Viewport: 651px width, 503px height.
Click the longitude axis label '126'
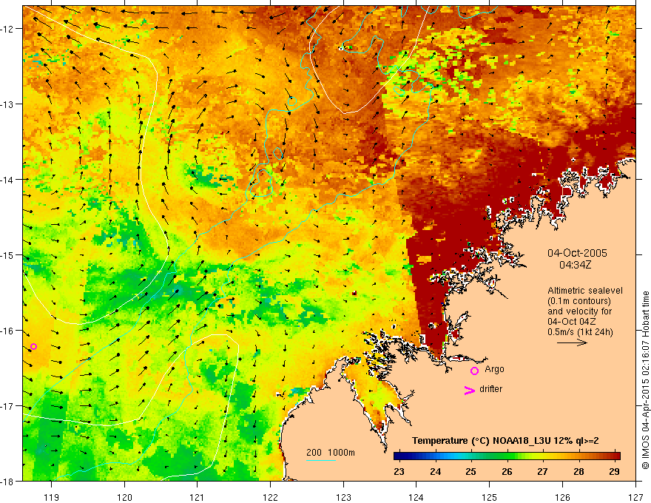[562, 497]
